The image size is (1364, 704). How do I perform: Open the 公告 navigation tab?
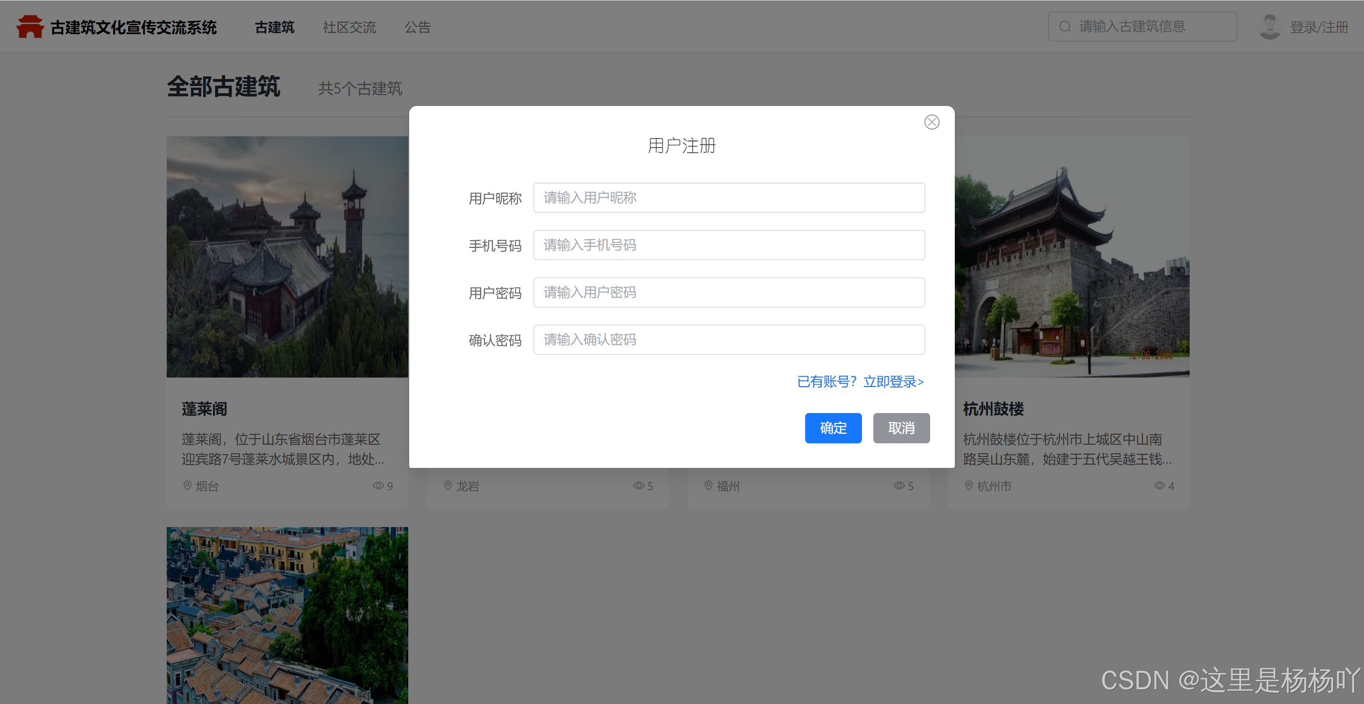click(x=417, y=27)
